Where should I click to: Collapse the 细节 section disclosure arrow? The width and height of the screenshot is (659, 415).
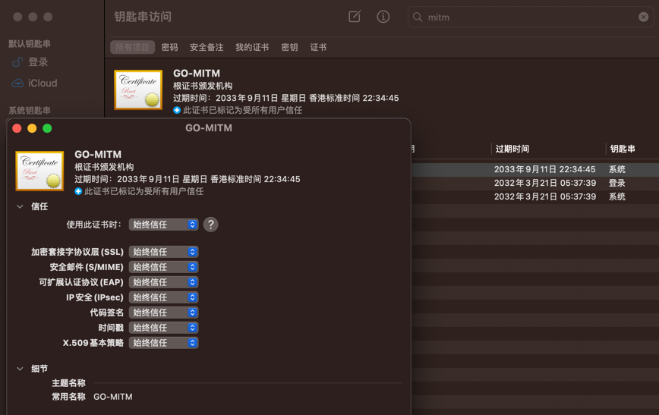coord(19,369)
